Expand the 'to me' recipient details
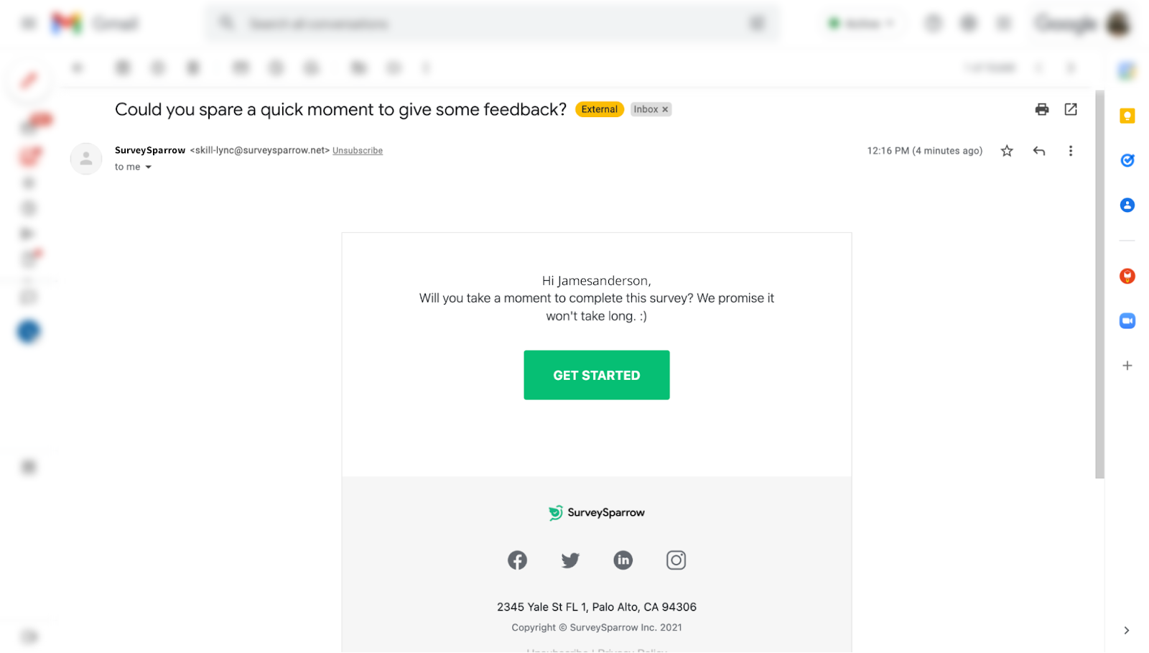This screenshot has width=1149, height=653. tap(149, 167)
